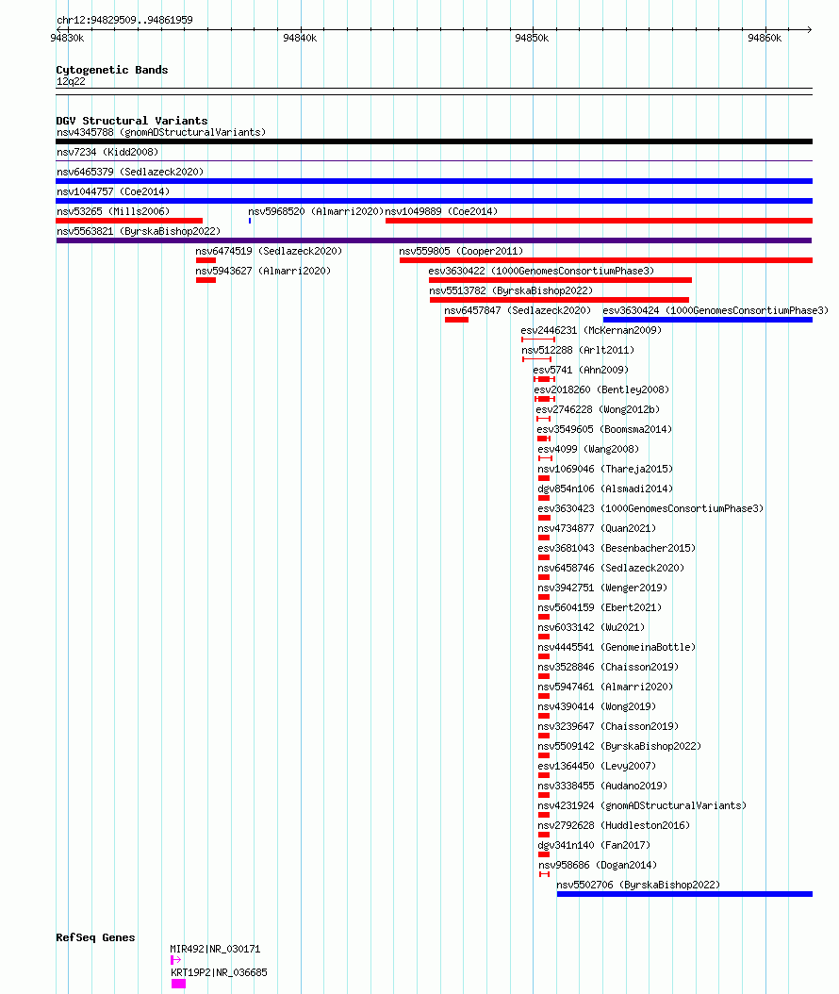Select dgv854n106 (Alsmadi2014) label
This screenshot has height=994, width=839.
[x=605, y=489]
